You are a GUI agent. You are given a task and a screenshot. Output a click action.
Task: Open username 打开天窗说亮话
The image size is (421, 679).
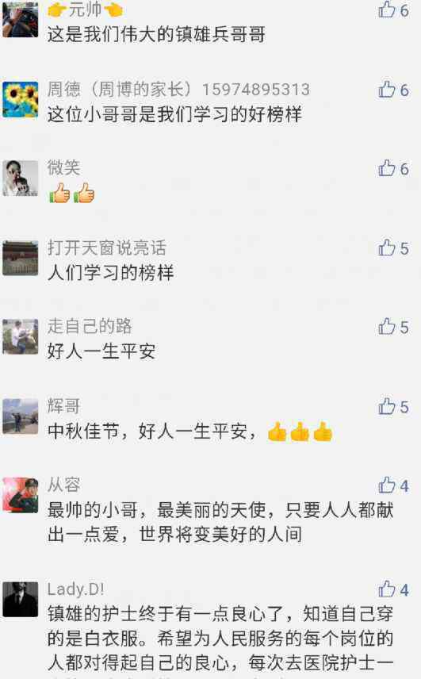107,247
